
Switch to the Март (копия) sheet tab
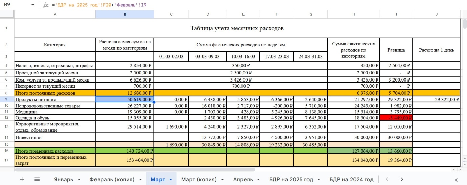pos(200,179)
